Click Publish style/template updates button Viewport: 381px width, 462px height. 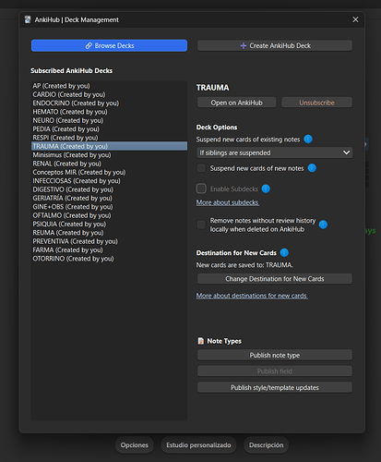click(x=275, y=387)
